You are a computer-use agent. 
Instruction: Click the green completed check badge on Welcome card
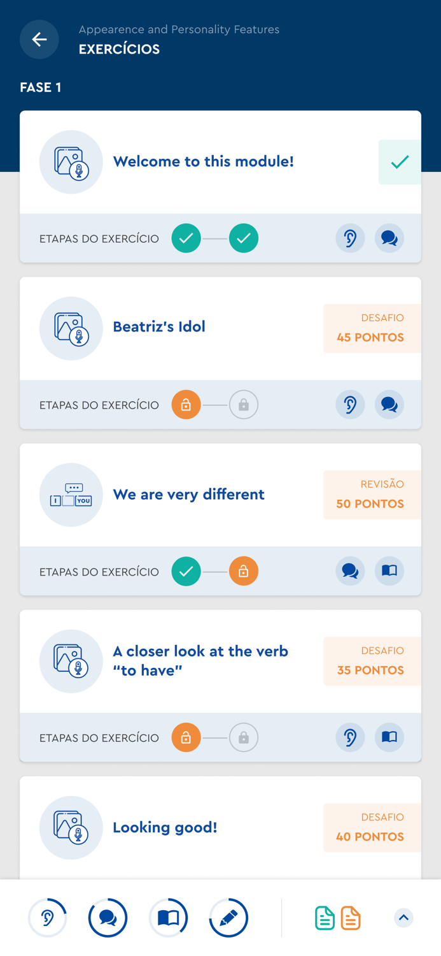tap(400, 162)
